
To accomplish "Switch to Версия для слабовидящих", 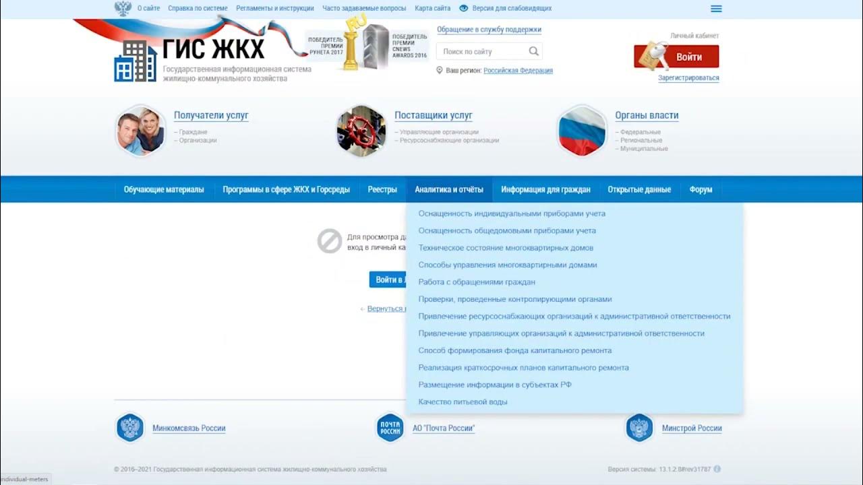I will [512, 8].
